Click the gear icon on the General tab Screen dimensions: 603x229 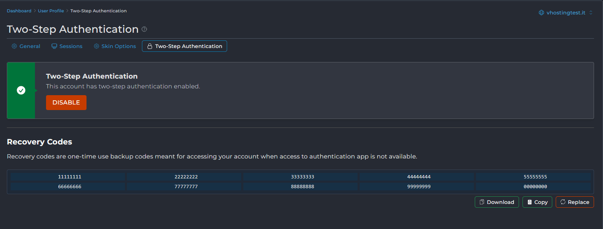coord(14,46)
